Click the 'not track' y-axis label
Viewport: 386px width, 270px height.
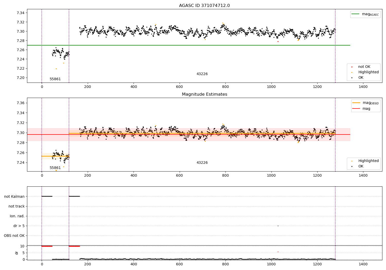point(16,206)
